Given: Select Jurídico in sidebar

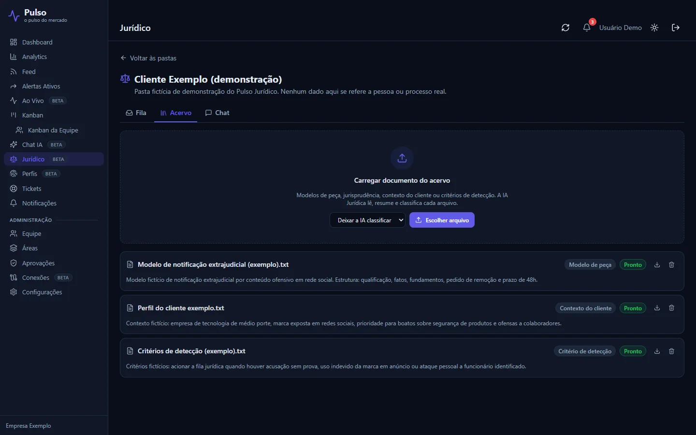Looking at the screenshot, I should pyautogui.click(x=54, y=159).
